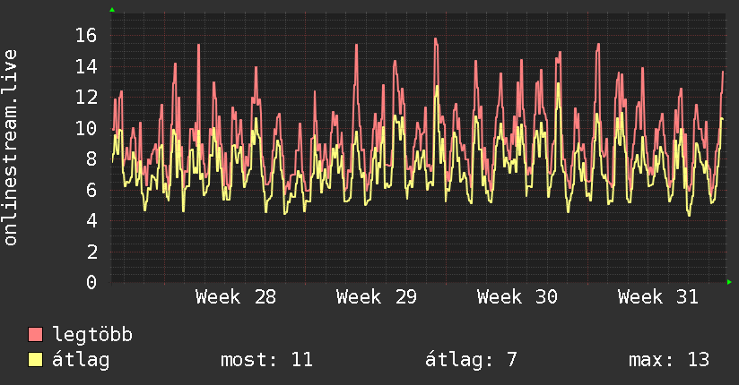
Task: Click the 4 y-axis tick label
Action: 91,221
